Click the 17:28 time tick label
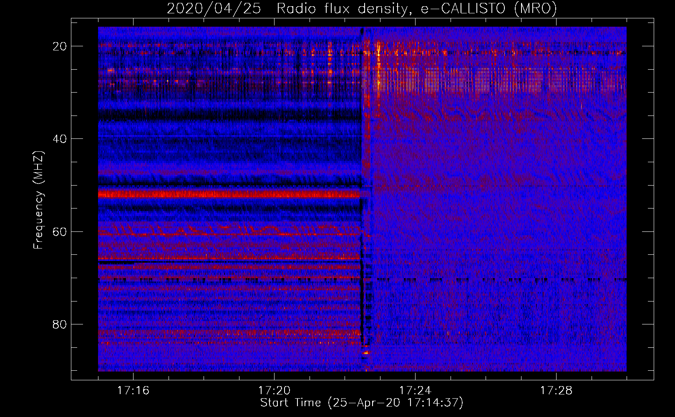This screenshot has width=675, height=417. 556,390
